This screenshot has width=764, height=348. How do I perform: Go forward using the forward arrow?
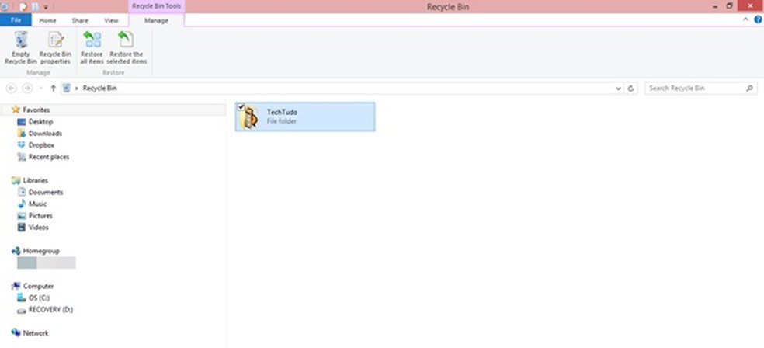pyautogui.click(x=27, y=89)
